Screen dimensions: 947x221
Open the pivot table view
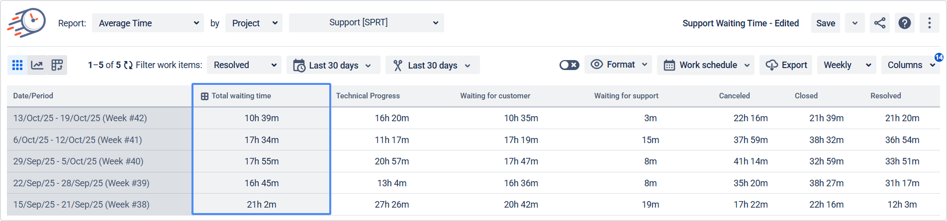(57, 65)
